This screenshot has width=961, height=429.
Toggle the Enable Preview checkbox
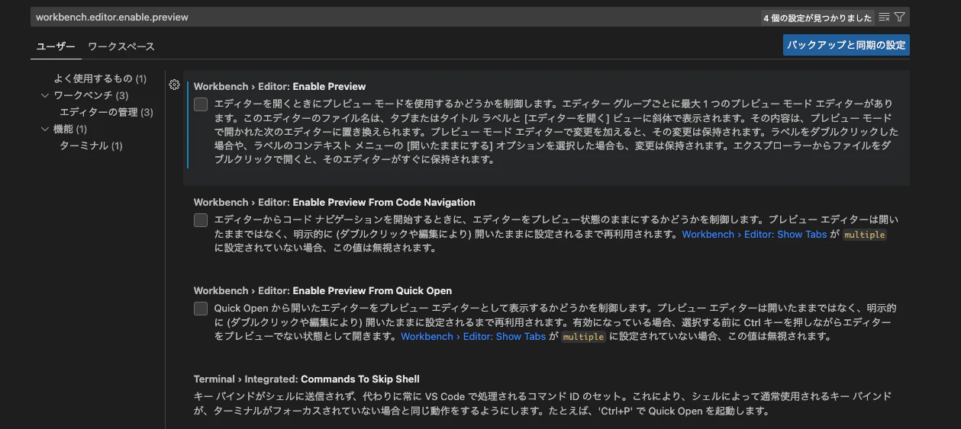[x=201, y=104]
